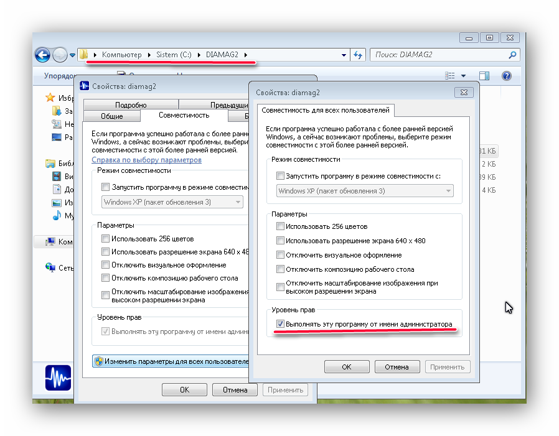Click the diamag2 waveform icon in details pane
The height and width of the screenshot is (436, 559).
click(58, 378)
